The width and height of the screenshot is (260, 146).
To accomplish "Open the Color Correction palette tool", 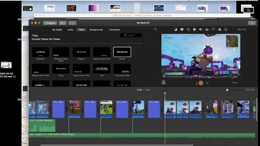I will coord(182,30).
